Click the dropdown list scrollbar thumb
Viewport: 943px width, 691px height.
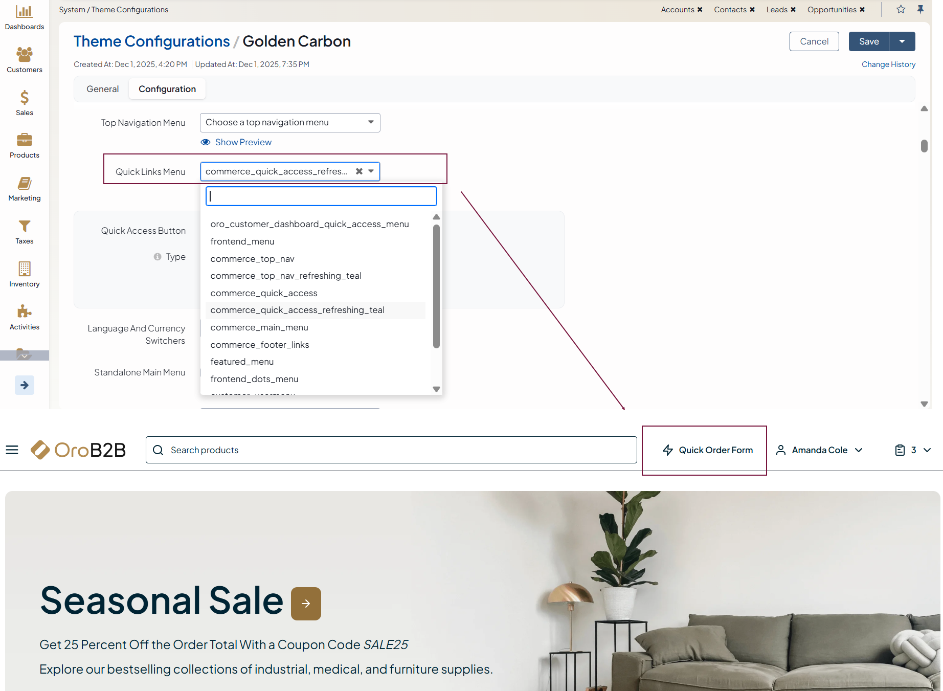pos(436,286)
